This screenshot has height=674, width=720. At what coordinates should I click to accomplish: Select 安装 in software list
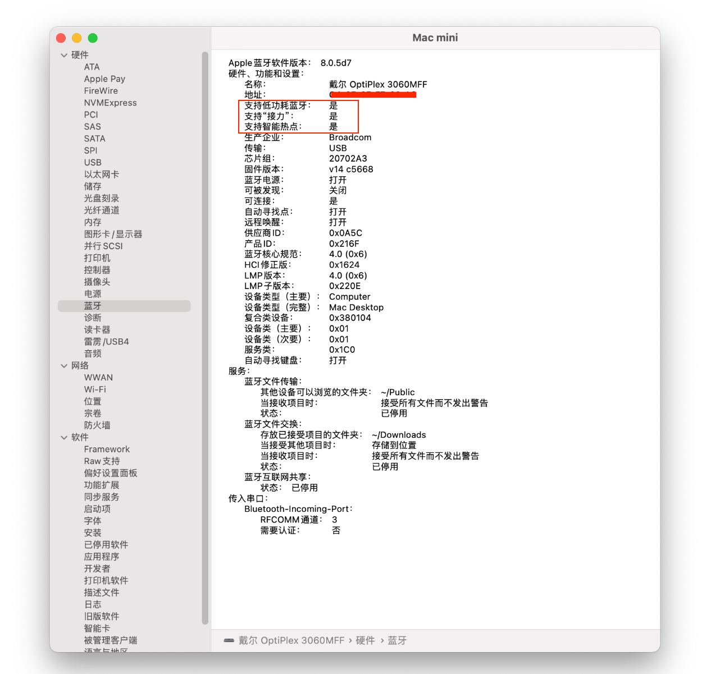93,533
